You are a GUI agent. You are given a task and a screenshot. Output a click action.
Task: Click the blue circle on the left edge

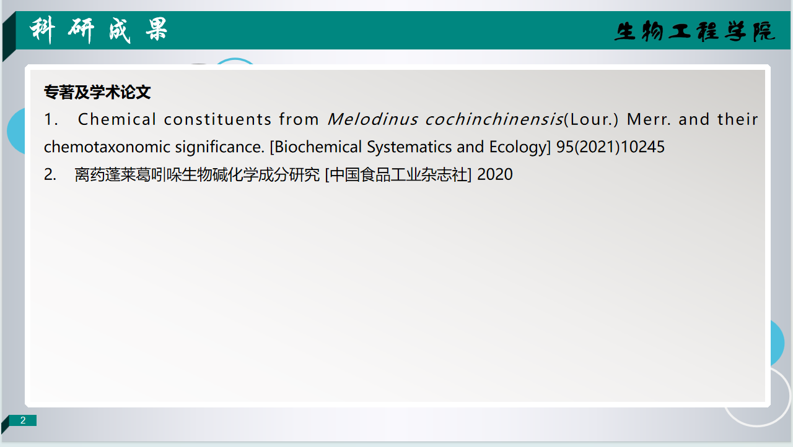pos(15,132)
